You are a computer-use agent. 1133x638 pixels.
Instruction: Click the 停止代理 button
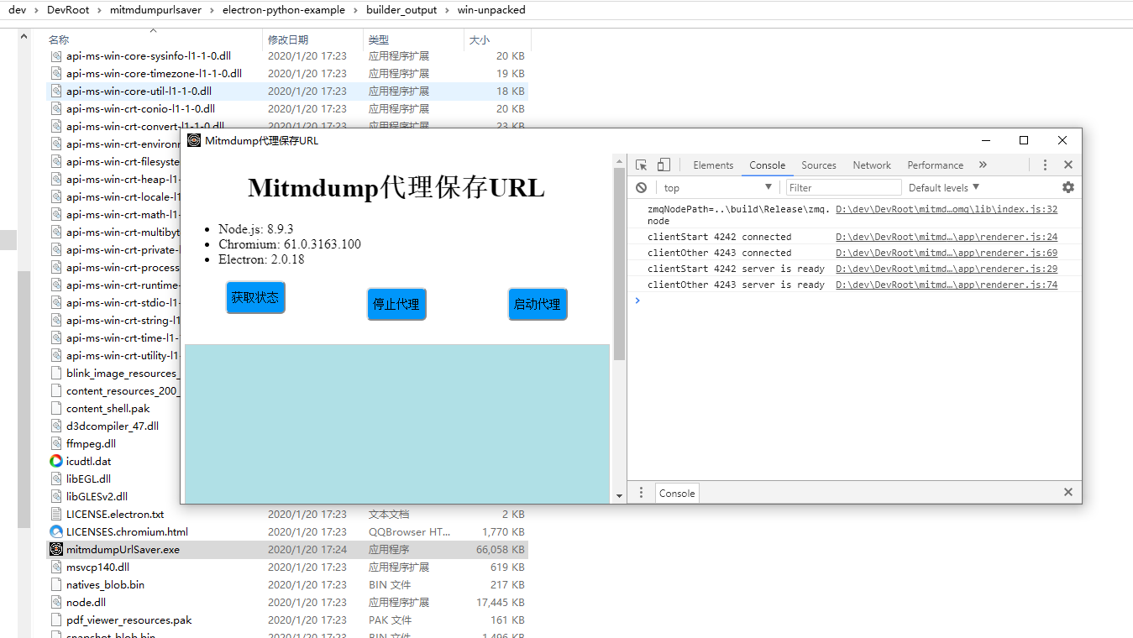click(396, 304)
